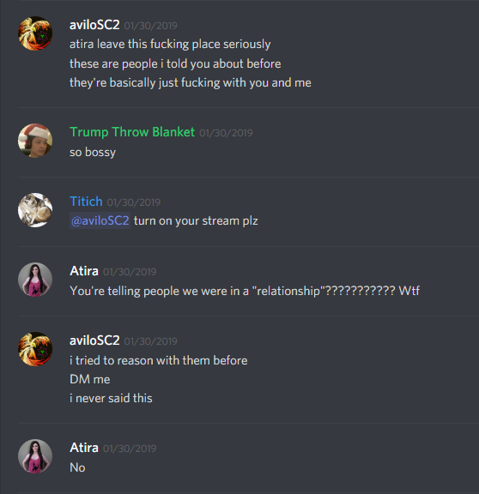Image resolution: width=479 pixels, height=494 pixels.
Task: Click Atira's avatar beside the relationship message
Action: 35,280
